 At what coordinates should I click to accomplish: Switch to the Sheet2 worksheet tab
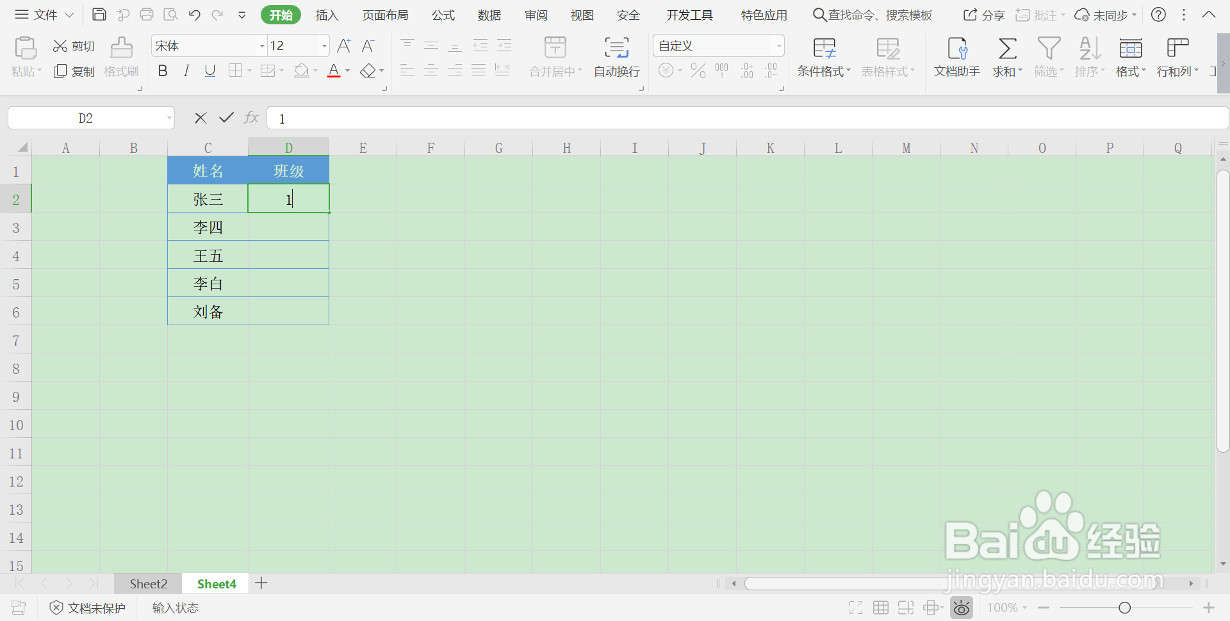click(149, 584)
